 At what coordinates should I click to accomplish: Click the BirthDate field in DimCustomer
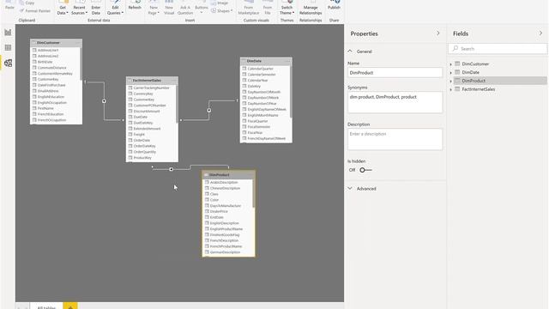[x=45, y=62]
